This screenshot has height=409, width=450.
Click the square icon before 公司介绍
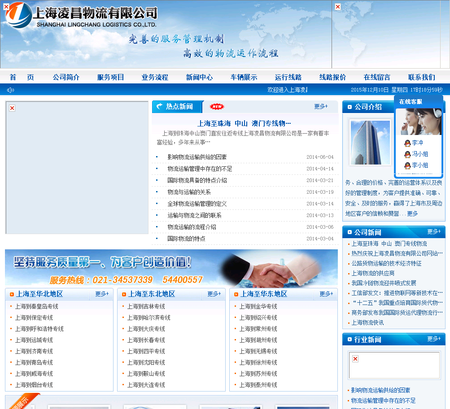(x=350, y=107)
